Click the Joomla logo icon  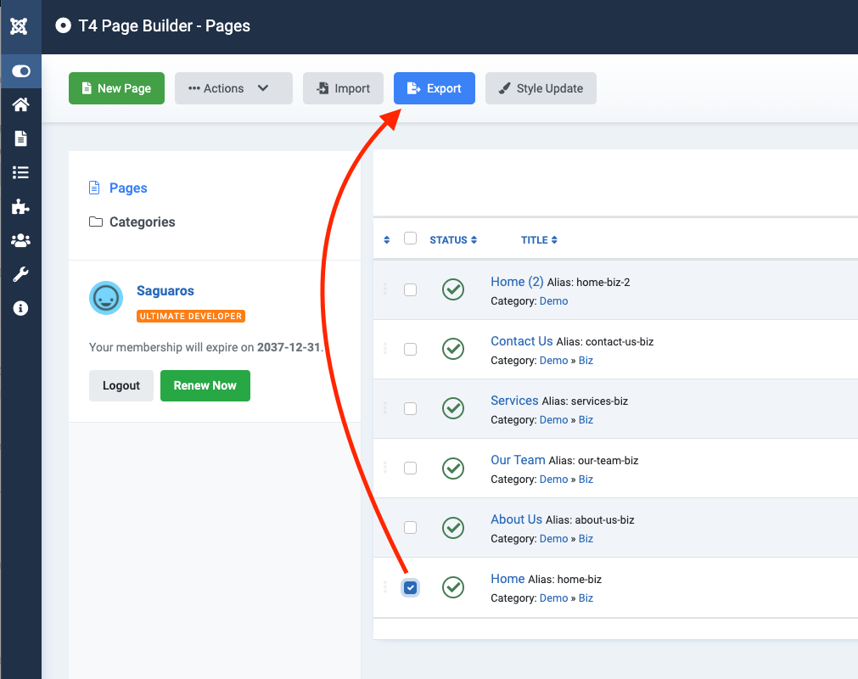point(20,26)
